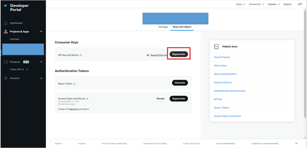307x148 pixels.
Task: Click the '© 2023 TWITTER INC.' footer text
Action: (x=191, y=144)
